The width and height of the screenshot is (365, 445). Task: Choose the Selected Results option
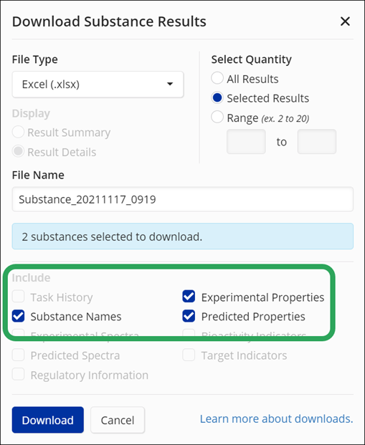point(217,97)
